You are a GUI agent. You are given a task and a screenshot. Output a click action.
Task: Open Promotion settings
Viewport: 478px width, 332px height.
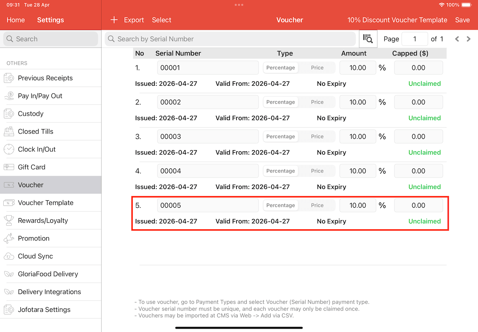51,238
